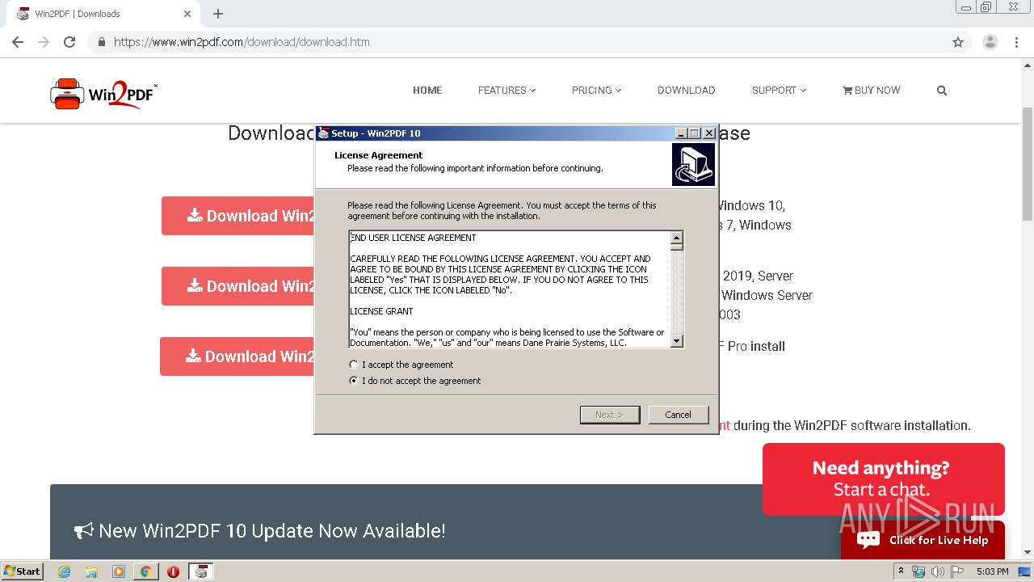
Task: Click the Win2PDF logo
Action: pyautogui.click(x=103, y=94)
